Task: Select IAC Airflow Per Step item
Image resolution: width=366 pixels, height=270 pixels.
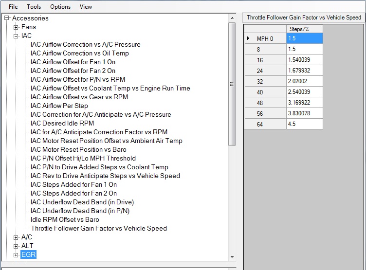Action: 59,106
